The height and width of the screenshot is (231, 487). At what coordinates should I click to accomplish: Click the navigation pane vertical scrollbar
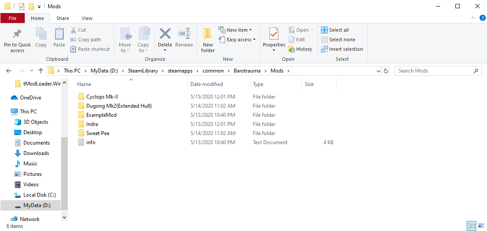pos(65,174)
